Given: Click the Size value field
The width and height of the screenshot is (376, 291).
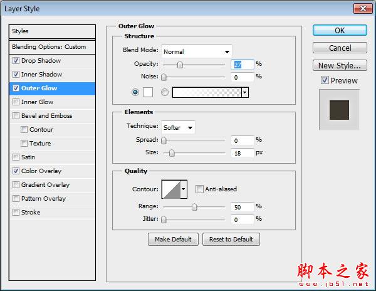Looking at the screenshot, I should click(242, 153).
